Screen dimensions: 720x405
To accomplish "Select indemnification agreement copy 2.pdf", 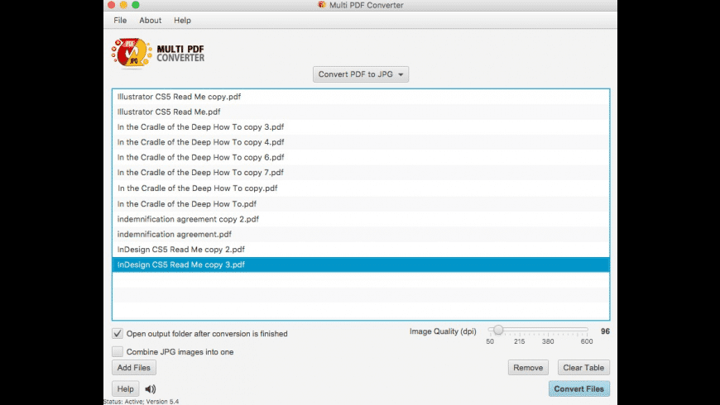I will point(361,219).
